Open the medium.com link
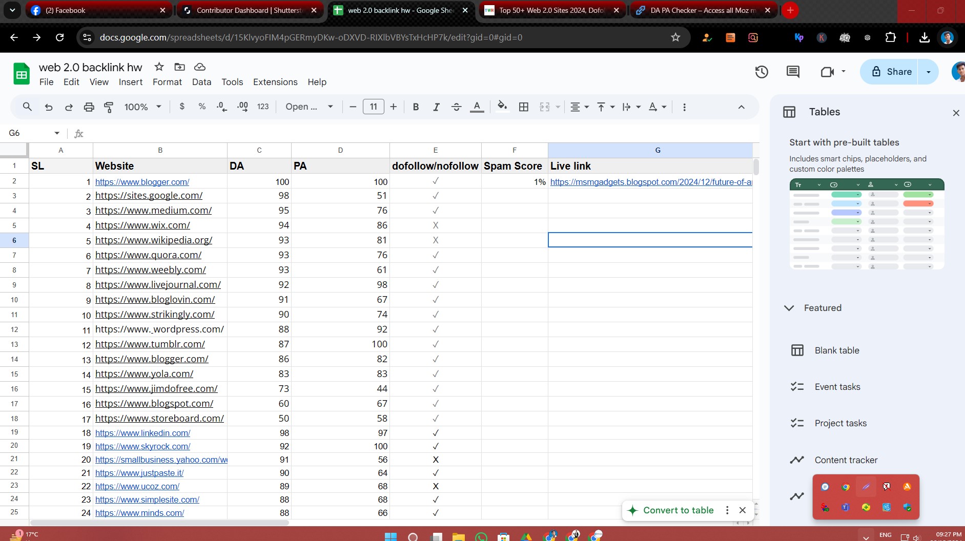Screen dimensions: 965x541 tap(153, 211)
